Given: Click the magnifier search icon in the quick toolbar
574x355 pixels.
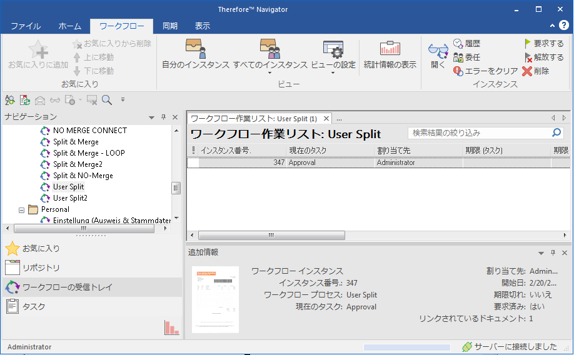Looking at the screenshot, I should click(107, 99).
